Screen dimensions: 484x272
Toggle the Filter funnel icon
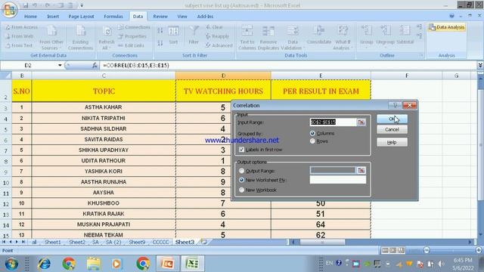(194, 36)
